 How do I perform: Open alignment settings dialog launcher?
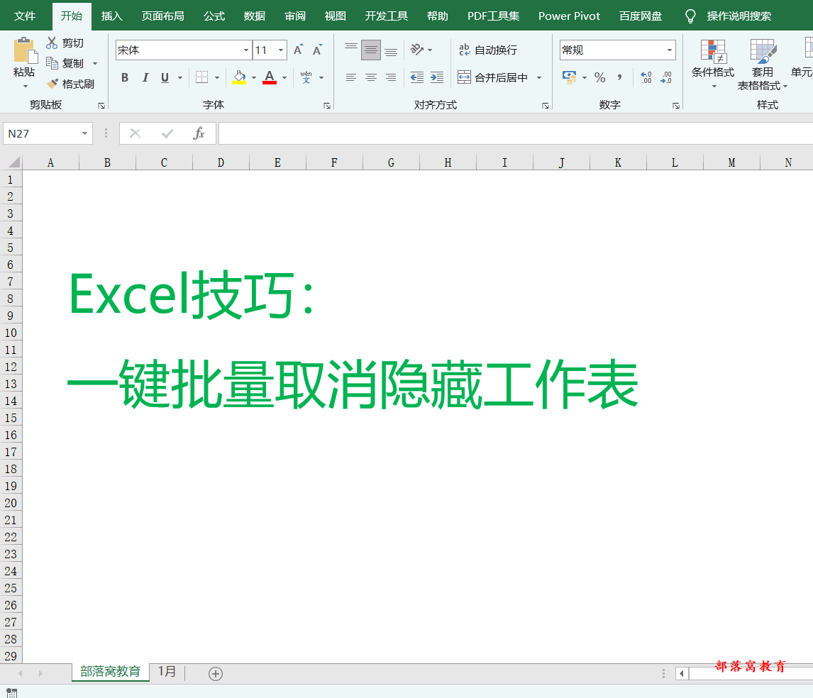(x=546, y=106)
